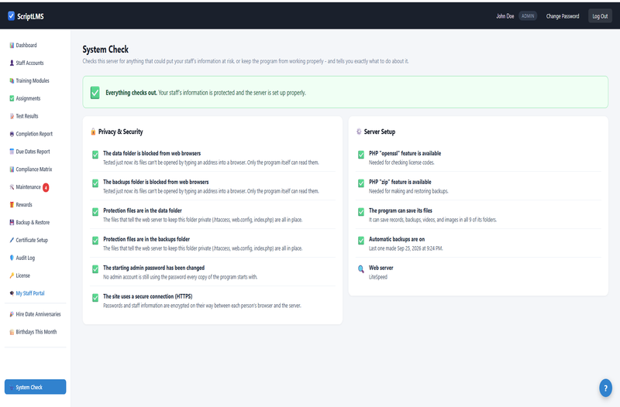This screenshot has height=407, width=620.
Task: Click 'Last one made Sep 25, 2026' text
Action: [x=405, y=248]
